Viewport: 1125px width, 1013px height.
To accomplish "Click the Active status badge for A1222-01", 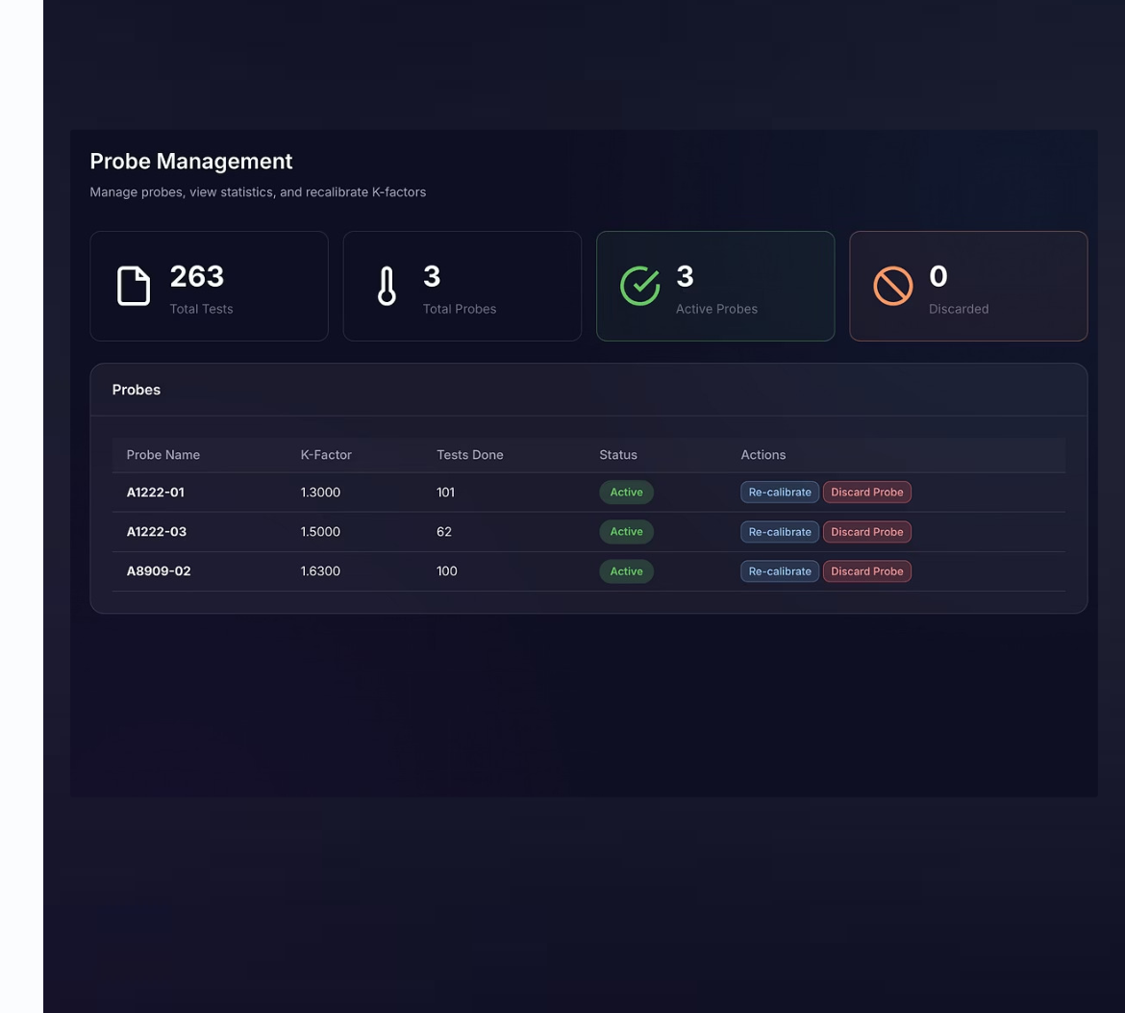I will (626, 492).
